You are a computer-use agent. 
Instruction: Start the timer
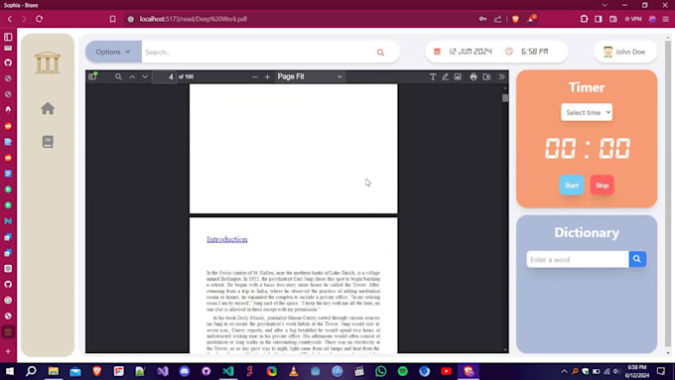571,186
